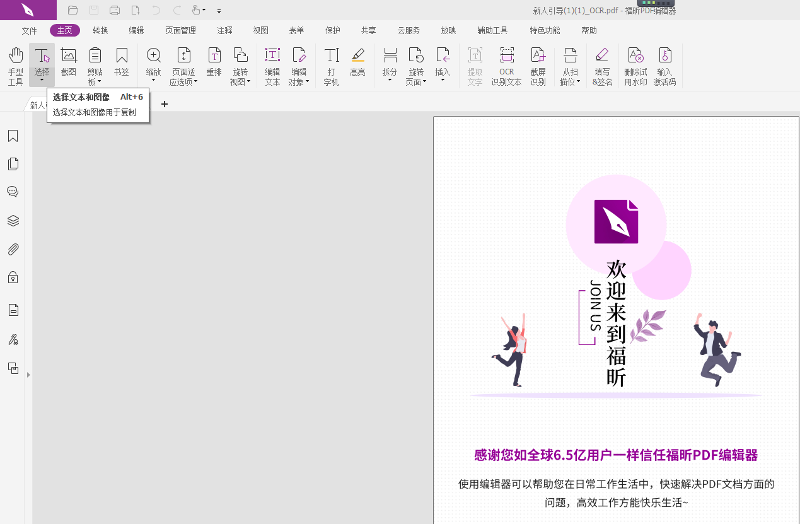Switch to the 页面管理 ribbon tab
800x524 pixels.
180,30
